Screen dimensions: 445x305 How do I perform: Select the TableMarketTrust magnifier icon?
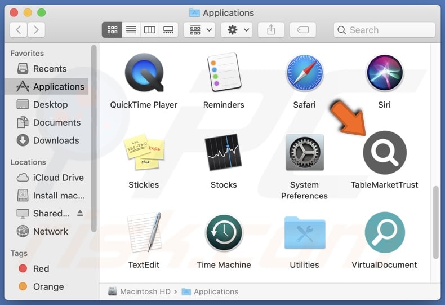385,152
